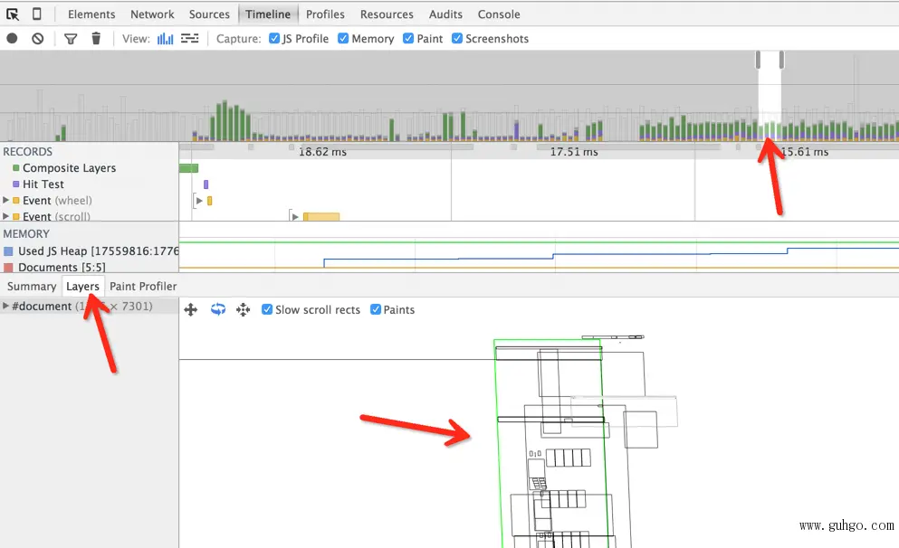Click the 18.62 ms frame label

[x=323, y=152]
